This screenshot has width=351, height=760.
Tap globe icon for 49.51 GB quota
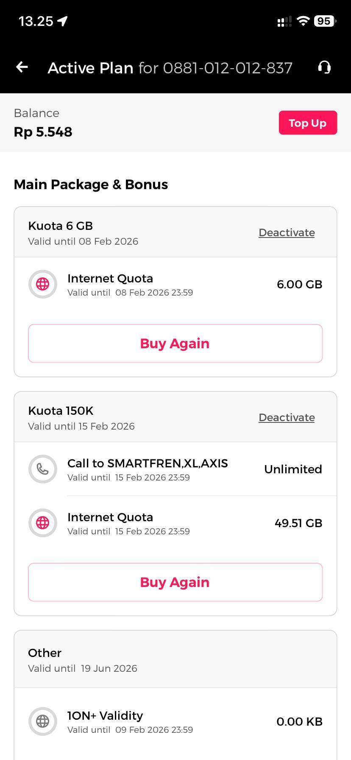point(42,523)
